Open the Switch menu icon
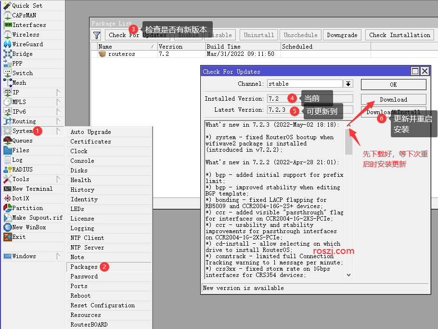The height and width of the screenshot is (329, 438). click(x=7, y=73)
